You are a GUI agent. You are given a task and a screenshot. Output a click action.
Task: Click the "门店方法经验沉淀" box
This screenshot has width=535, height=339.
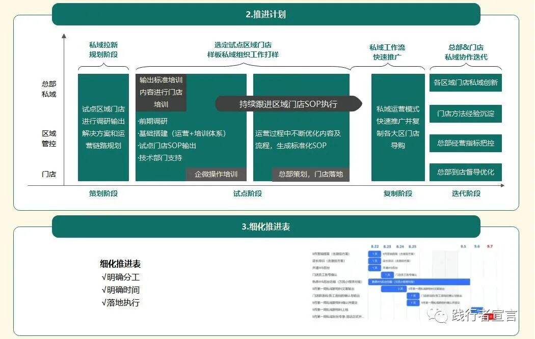465,114
